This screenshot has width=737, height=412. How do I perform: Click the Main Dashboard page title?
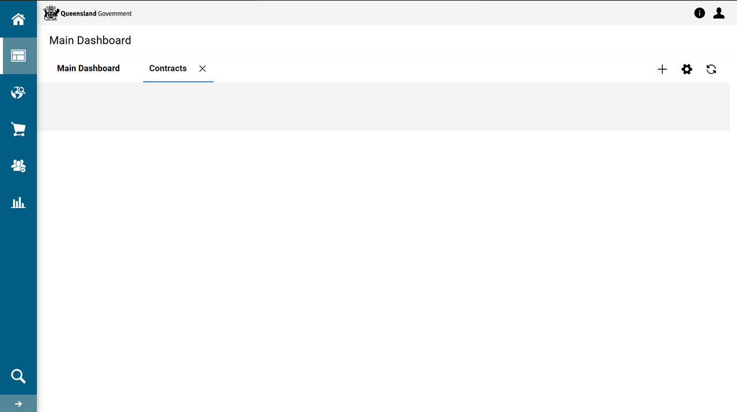[x=90, y=40]
